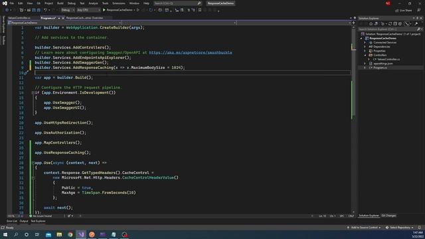Click the Server Explorer side tab
Screen dimensions: 425x239
pos(3,24)
